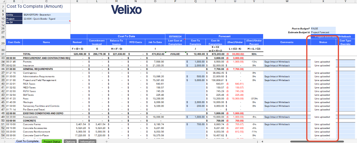The image size is (357, 143).
Task: Click the Velixo logo image
Action: point(126,10)
